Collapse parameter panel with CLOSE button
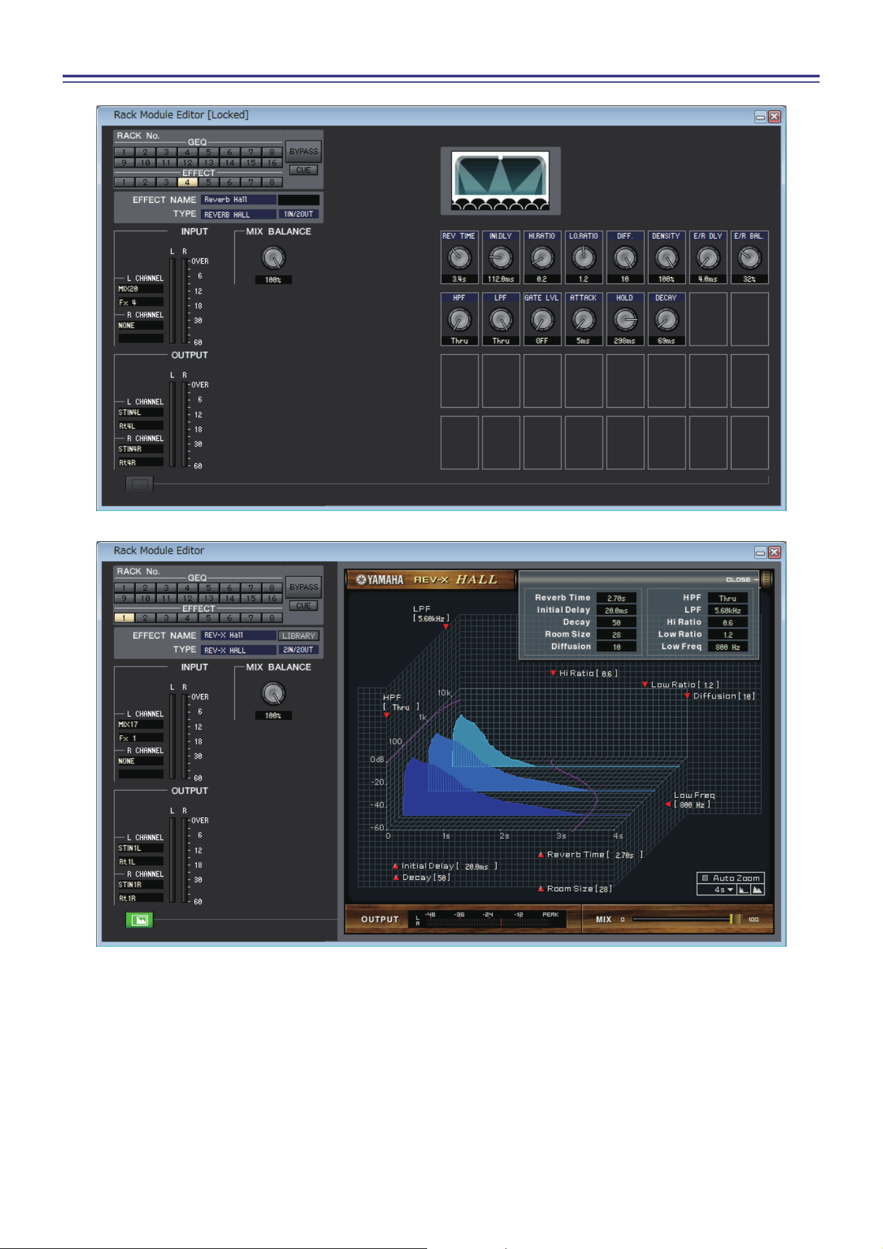The image size is (883, 1249). pos(742,579)
